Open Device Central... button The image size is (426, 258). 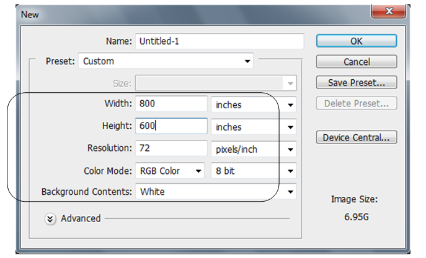356,137
